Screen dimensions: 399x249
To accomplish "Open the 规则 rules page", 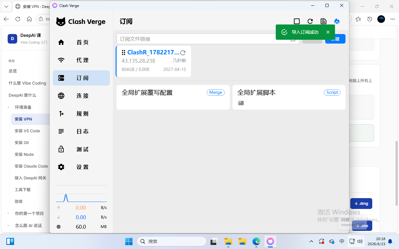I will pyautogui.click(x=81, y=114).
